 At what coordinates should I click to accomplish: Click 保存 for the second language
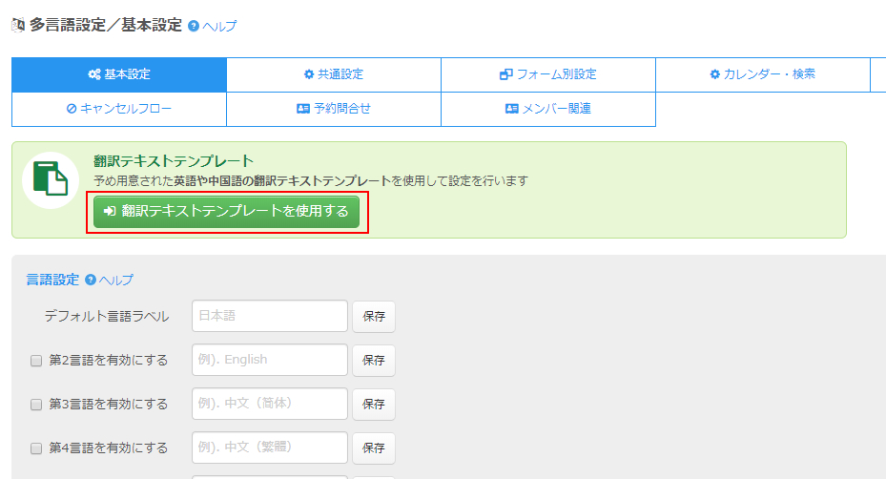[x=374, y=361]
